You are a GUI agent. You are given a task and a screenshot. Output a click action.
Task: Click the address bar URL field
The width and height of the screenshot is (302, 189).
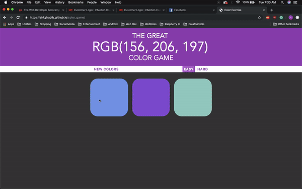click(x=142, y=18)
